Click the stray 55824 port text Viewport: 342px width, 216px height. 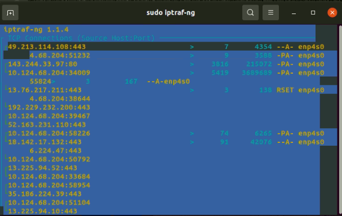(x=41, y=82)
